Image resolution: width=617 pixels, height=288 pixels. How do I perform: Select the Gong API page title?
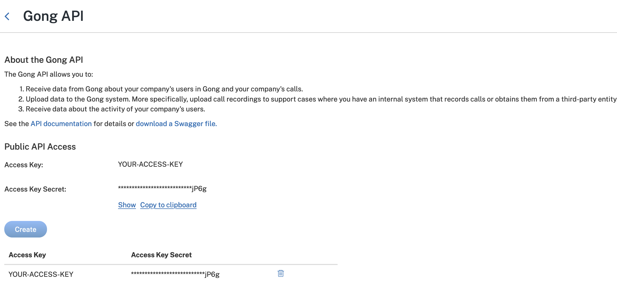click(x=53, y=16)
